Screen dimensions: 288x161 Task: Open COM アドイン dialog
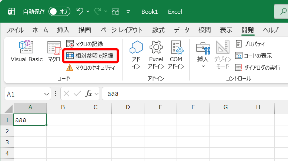(x=176, y=55)
